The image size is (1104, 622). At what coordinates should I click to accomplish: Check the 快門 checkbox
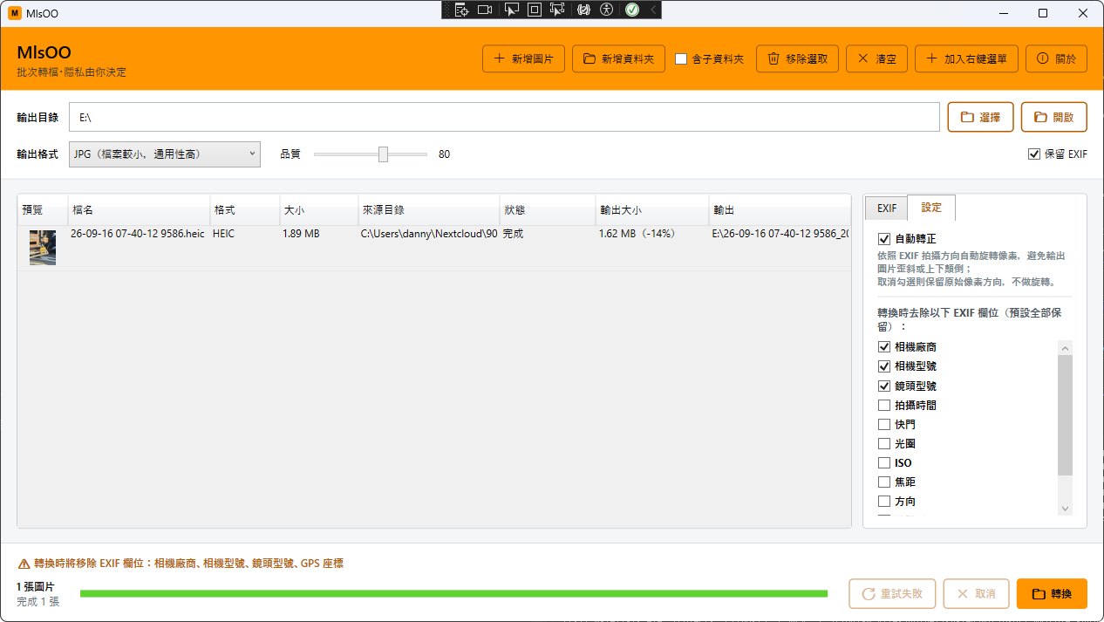tap(884, 425)
